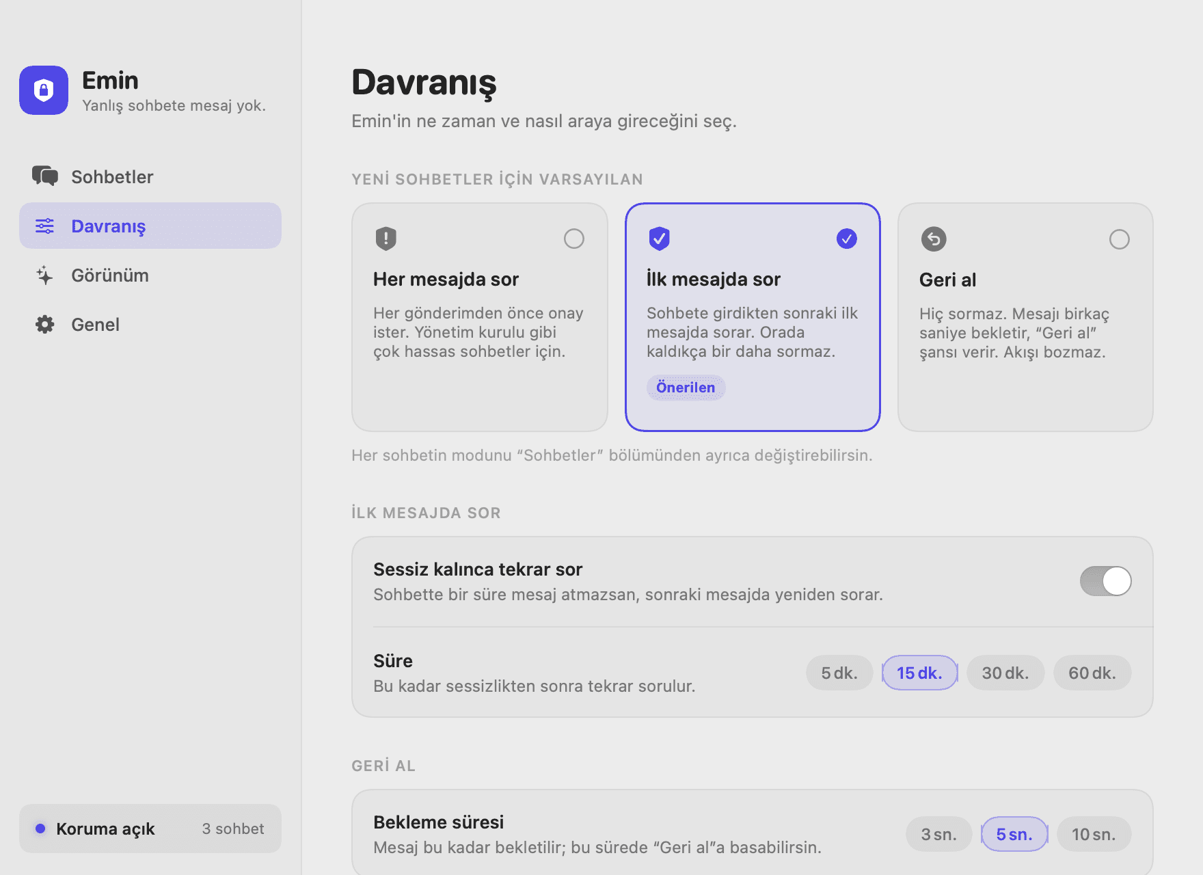Click the 'Önerilen' badge
This screenshot has height=875, width=1203.
686,388
